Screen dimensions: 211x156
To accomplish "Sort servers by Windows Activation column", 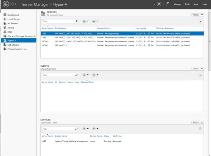I will [x=165, y=28].
